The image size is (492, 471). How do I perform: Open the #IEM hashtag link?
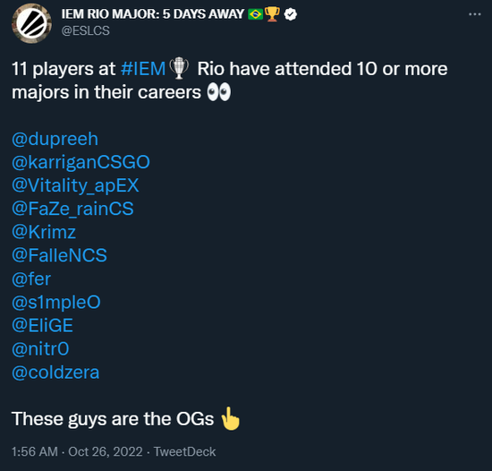[143, 69]
